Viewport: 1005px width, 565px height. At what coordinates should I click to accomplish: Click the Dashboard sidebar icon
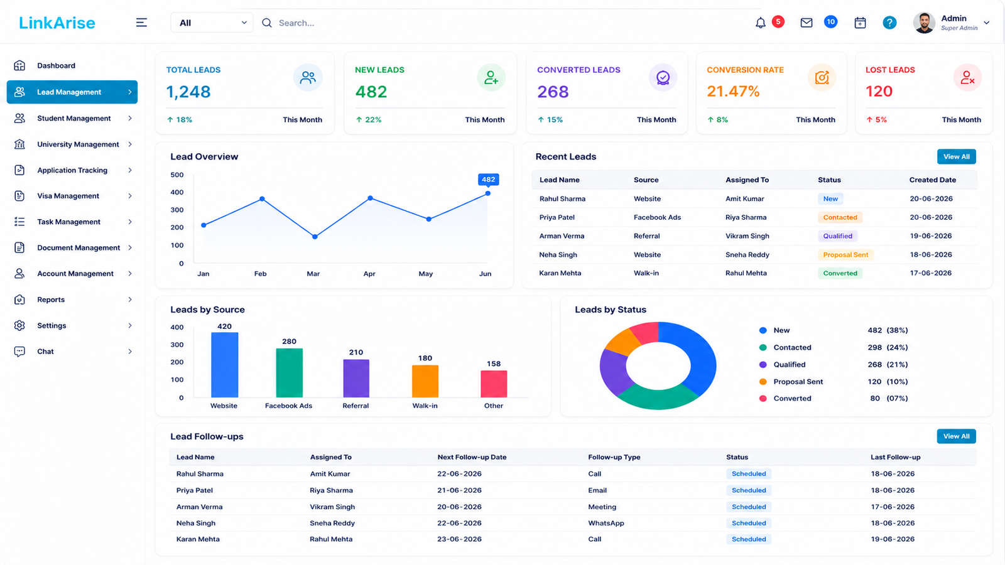point(19,65)
